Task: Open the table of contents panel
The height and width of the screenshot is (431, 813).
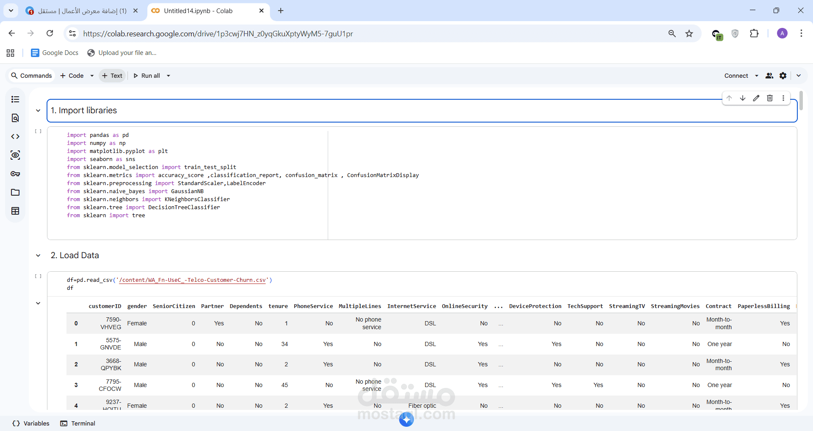Action: click(x=15, y=99)
